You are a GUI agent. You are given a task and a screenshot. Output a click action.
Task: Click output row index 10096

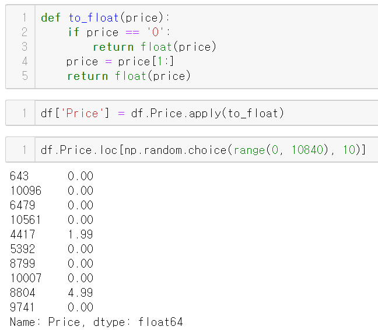26,191
